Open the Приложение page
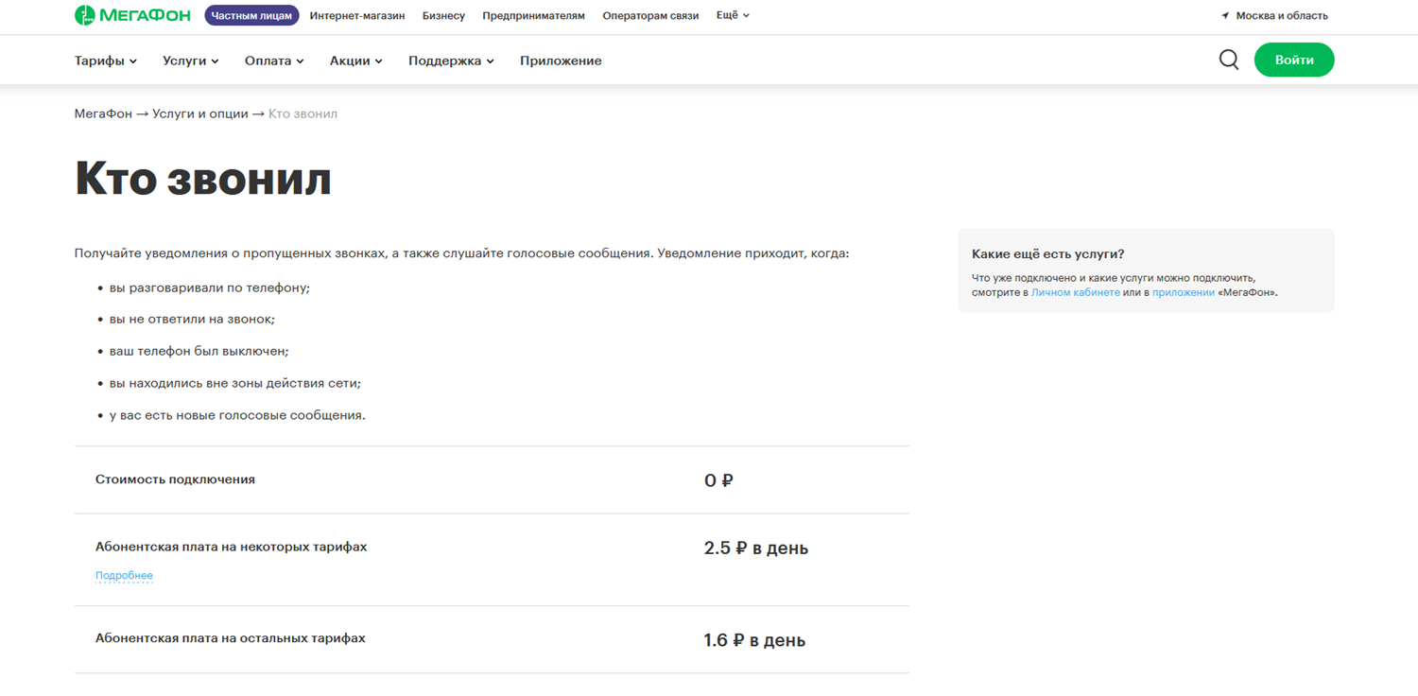This screenshot has width=1418, height=696. click(561, 61)
